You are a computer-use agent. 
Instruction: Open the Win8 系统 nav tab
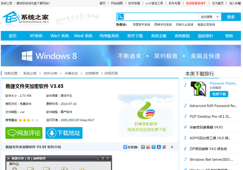pos(83,36)
